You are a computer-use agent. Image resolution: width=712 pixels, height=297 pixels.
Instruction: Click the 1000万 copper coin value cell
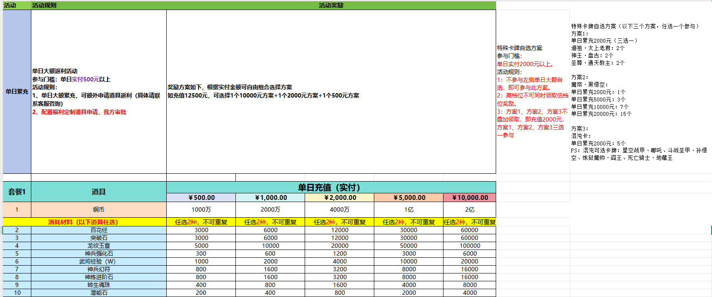201,209
